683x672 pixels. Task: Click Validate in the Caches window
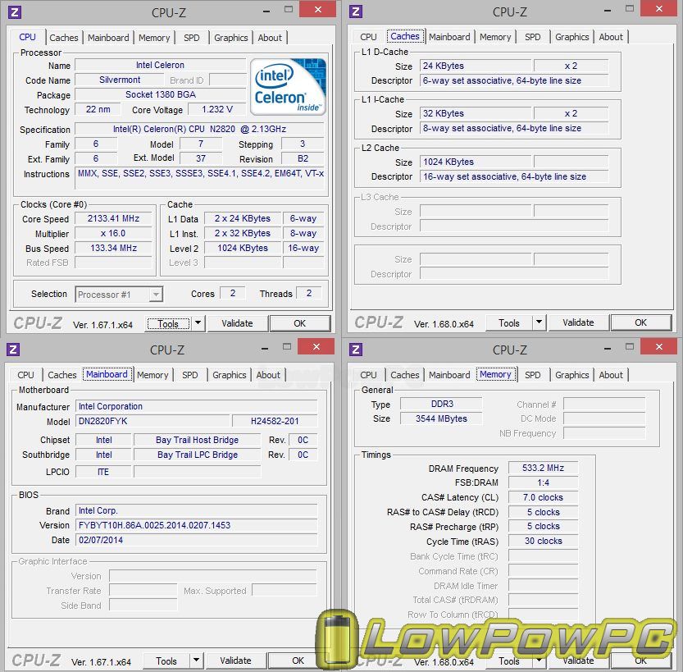[x=578, y=323]
